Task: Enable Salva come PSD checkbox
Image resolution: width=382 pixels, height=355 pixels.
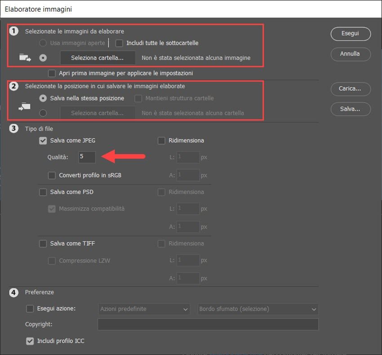Action: tap(43, 192)
